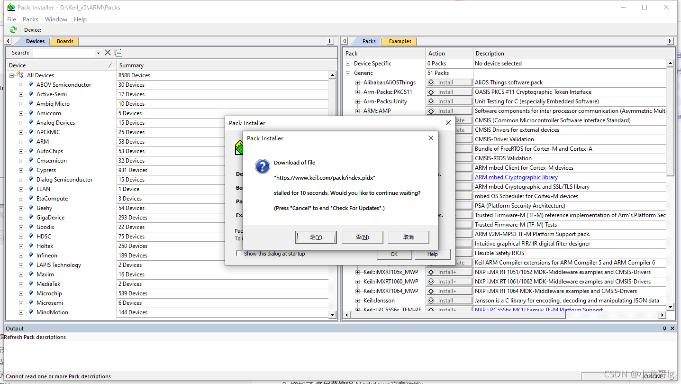Click the ABOV Semiconductor device icon
Screen dimensions: 681x384
click(31, 84)
